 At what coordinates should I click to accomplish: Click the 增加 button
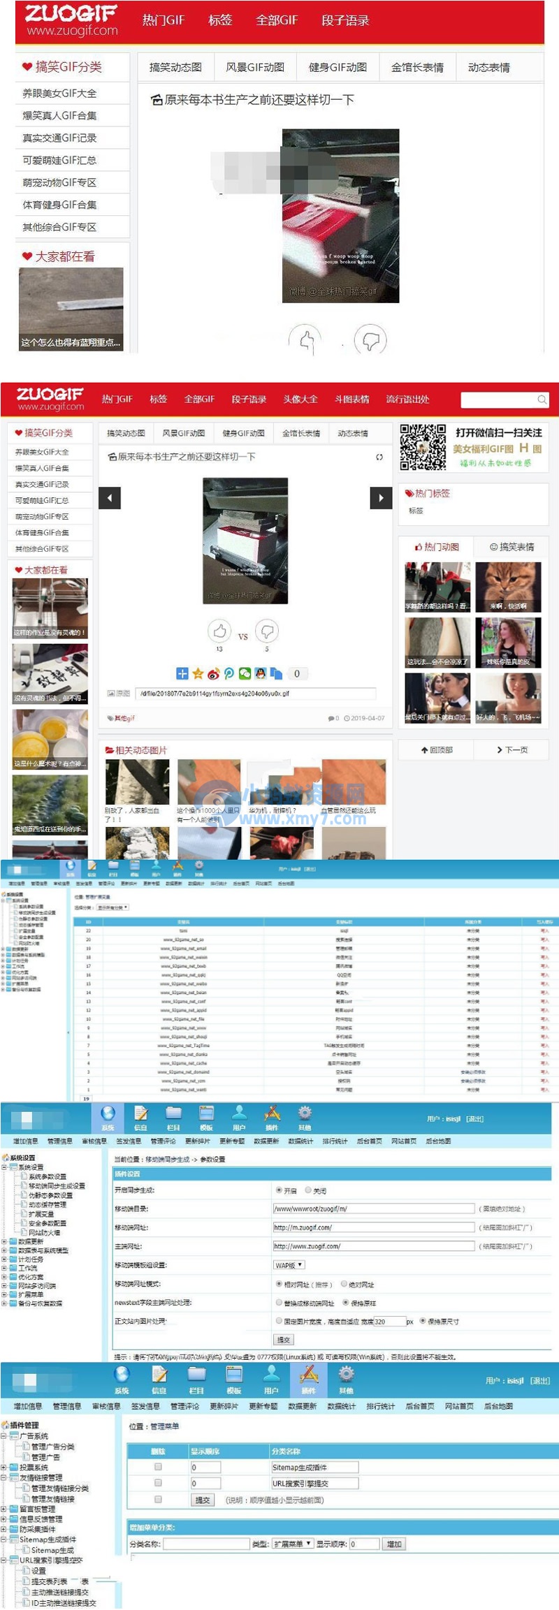click(x=394, y=1544)
